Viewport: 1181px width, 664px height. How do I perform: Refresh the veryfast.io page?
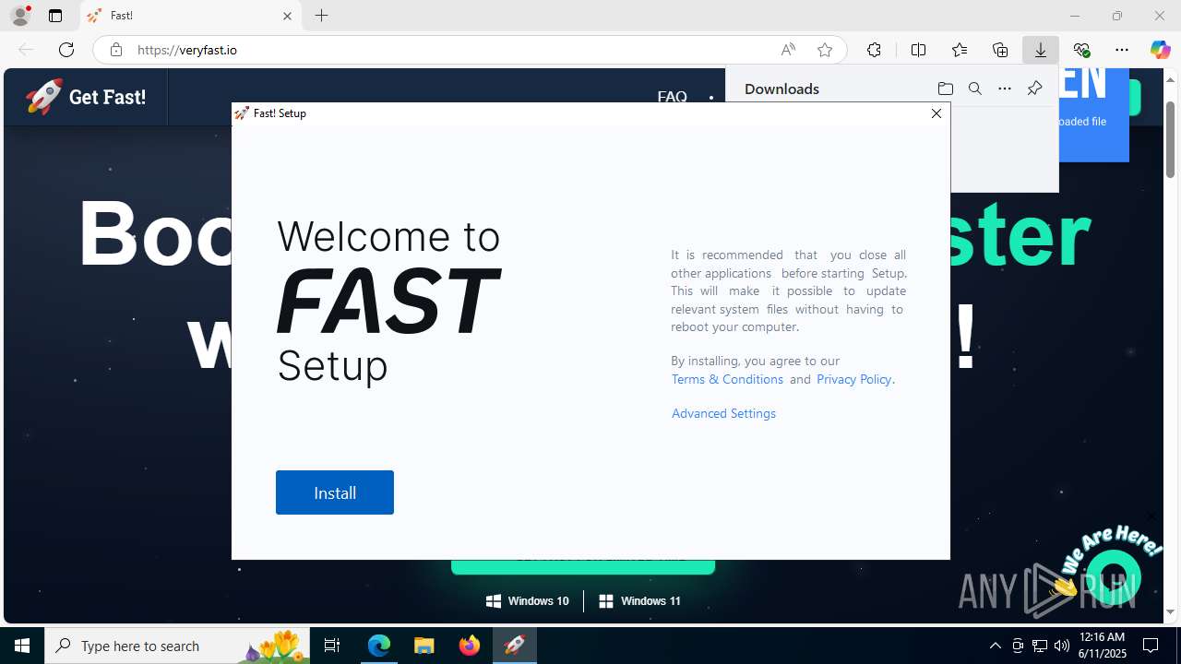66,50
